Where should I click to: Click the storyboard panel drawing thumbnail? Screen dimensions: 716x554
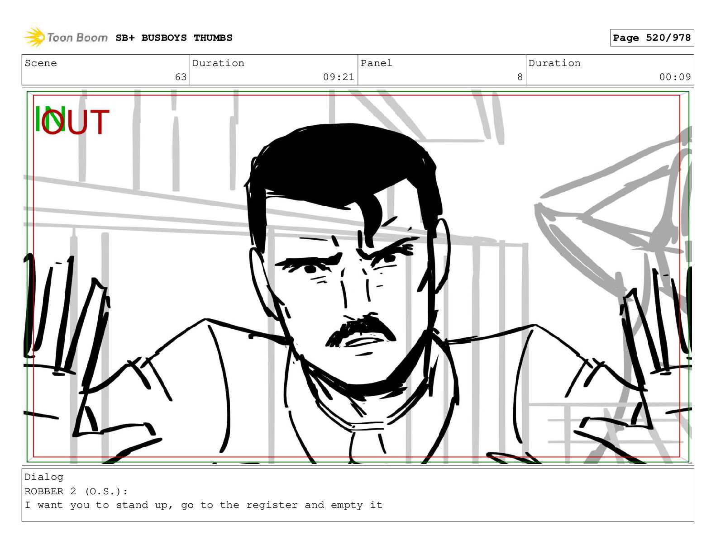pyautogui.click(x=358, y=276)
